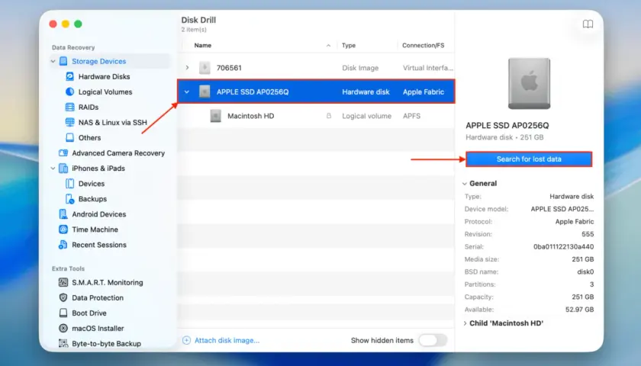Expand the Child 'Macintosh HD' section
This screenshot has width=641, height=366.
tap(465, 323)
